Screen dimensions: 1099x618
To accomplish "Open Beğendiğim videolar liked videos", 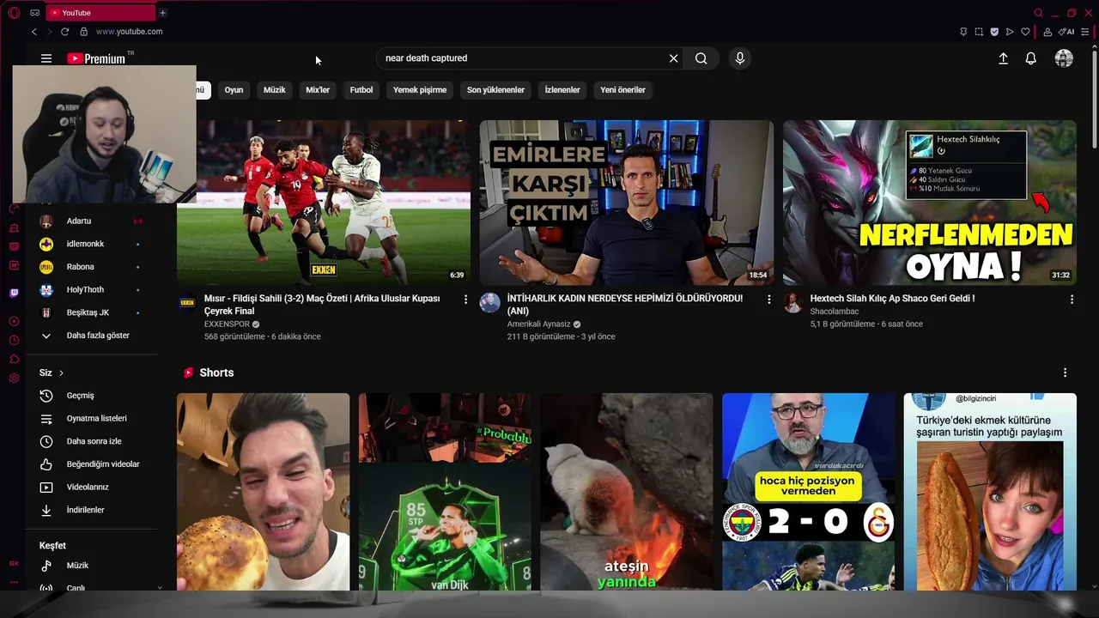I will coord(92,464).
